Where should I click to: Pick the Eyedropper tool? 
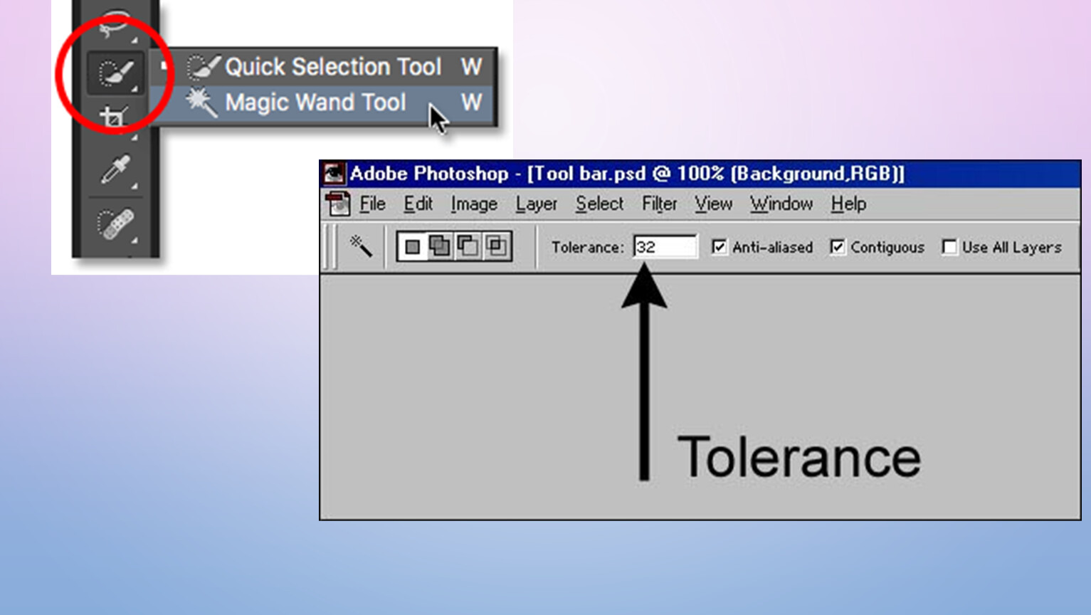coord(115,169)
